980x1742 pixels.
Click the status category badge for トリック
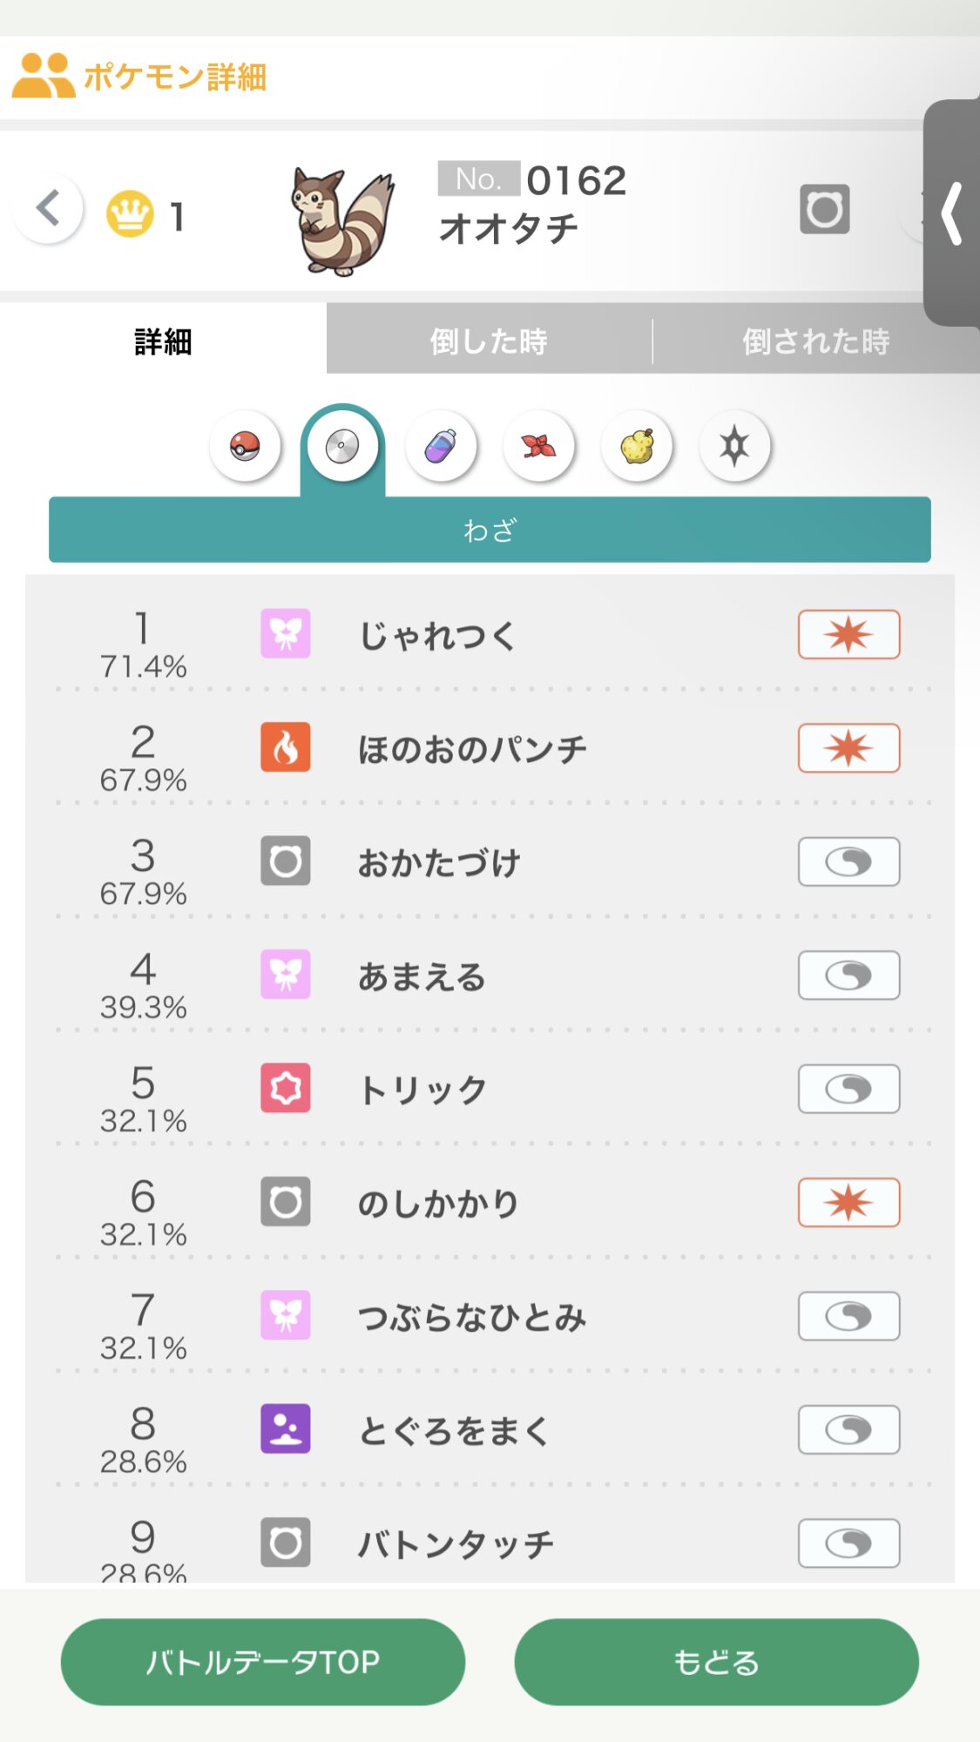848,1089
